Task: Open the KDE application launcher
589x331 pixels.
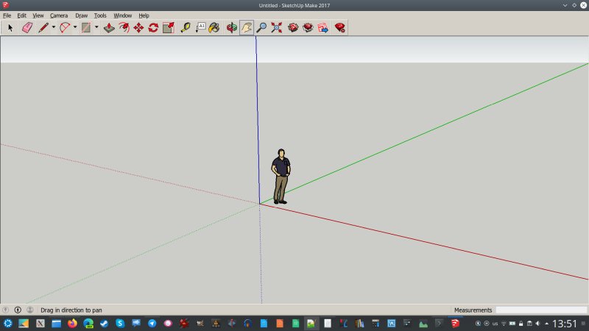Action: 7,324
